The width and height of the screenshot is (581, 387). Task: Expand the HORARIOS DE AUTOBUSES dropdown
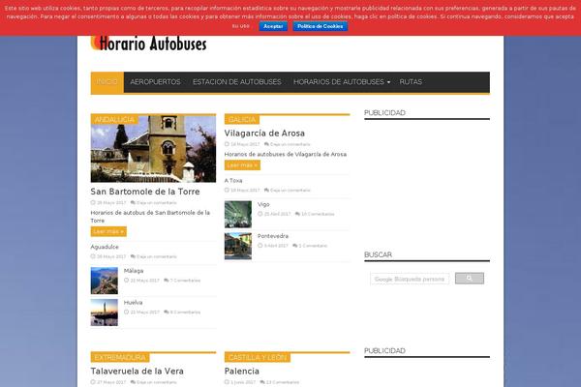coord(342,82)
